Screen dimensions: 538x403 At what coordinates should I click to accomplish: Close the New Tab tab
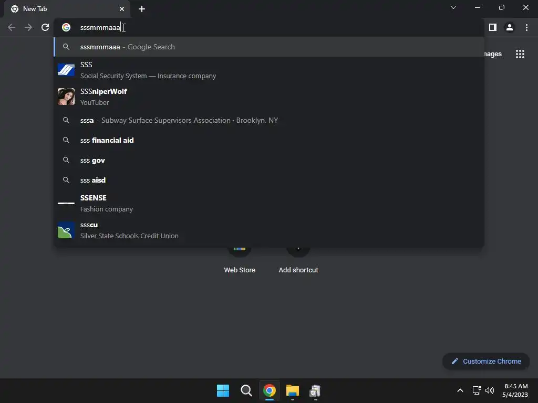[x=122, y=9]
